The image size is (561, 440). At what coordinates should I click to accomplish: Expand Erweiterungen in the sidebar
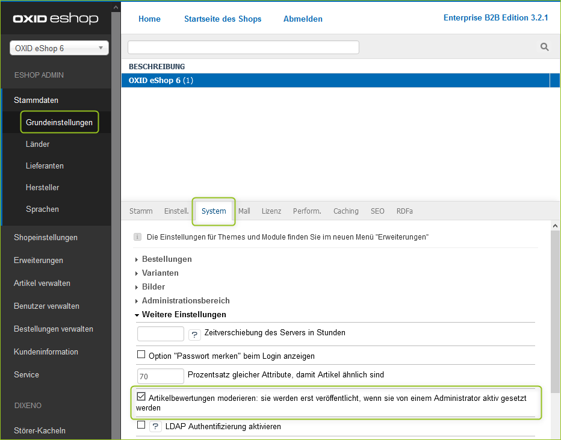(39, 261)
